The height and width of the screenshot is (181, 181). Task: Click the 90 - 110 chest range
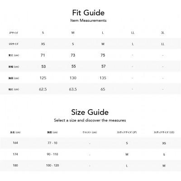click(52, 154)
